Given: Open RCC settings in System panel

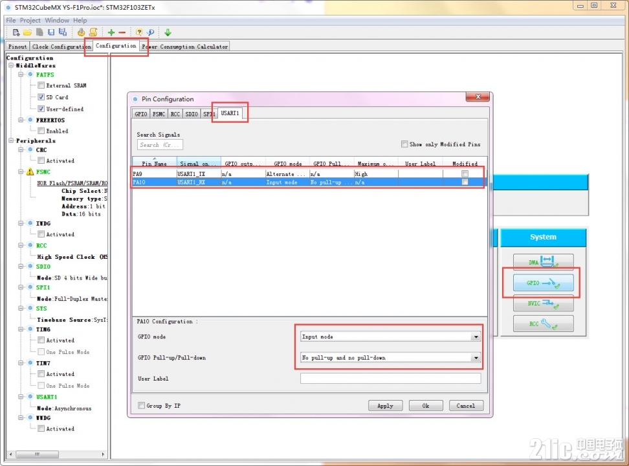Looking at the screenshot, I should tap(543, 324).
